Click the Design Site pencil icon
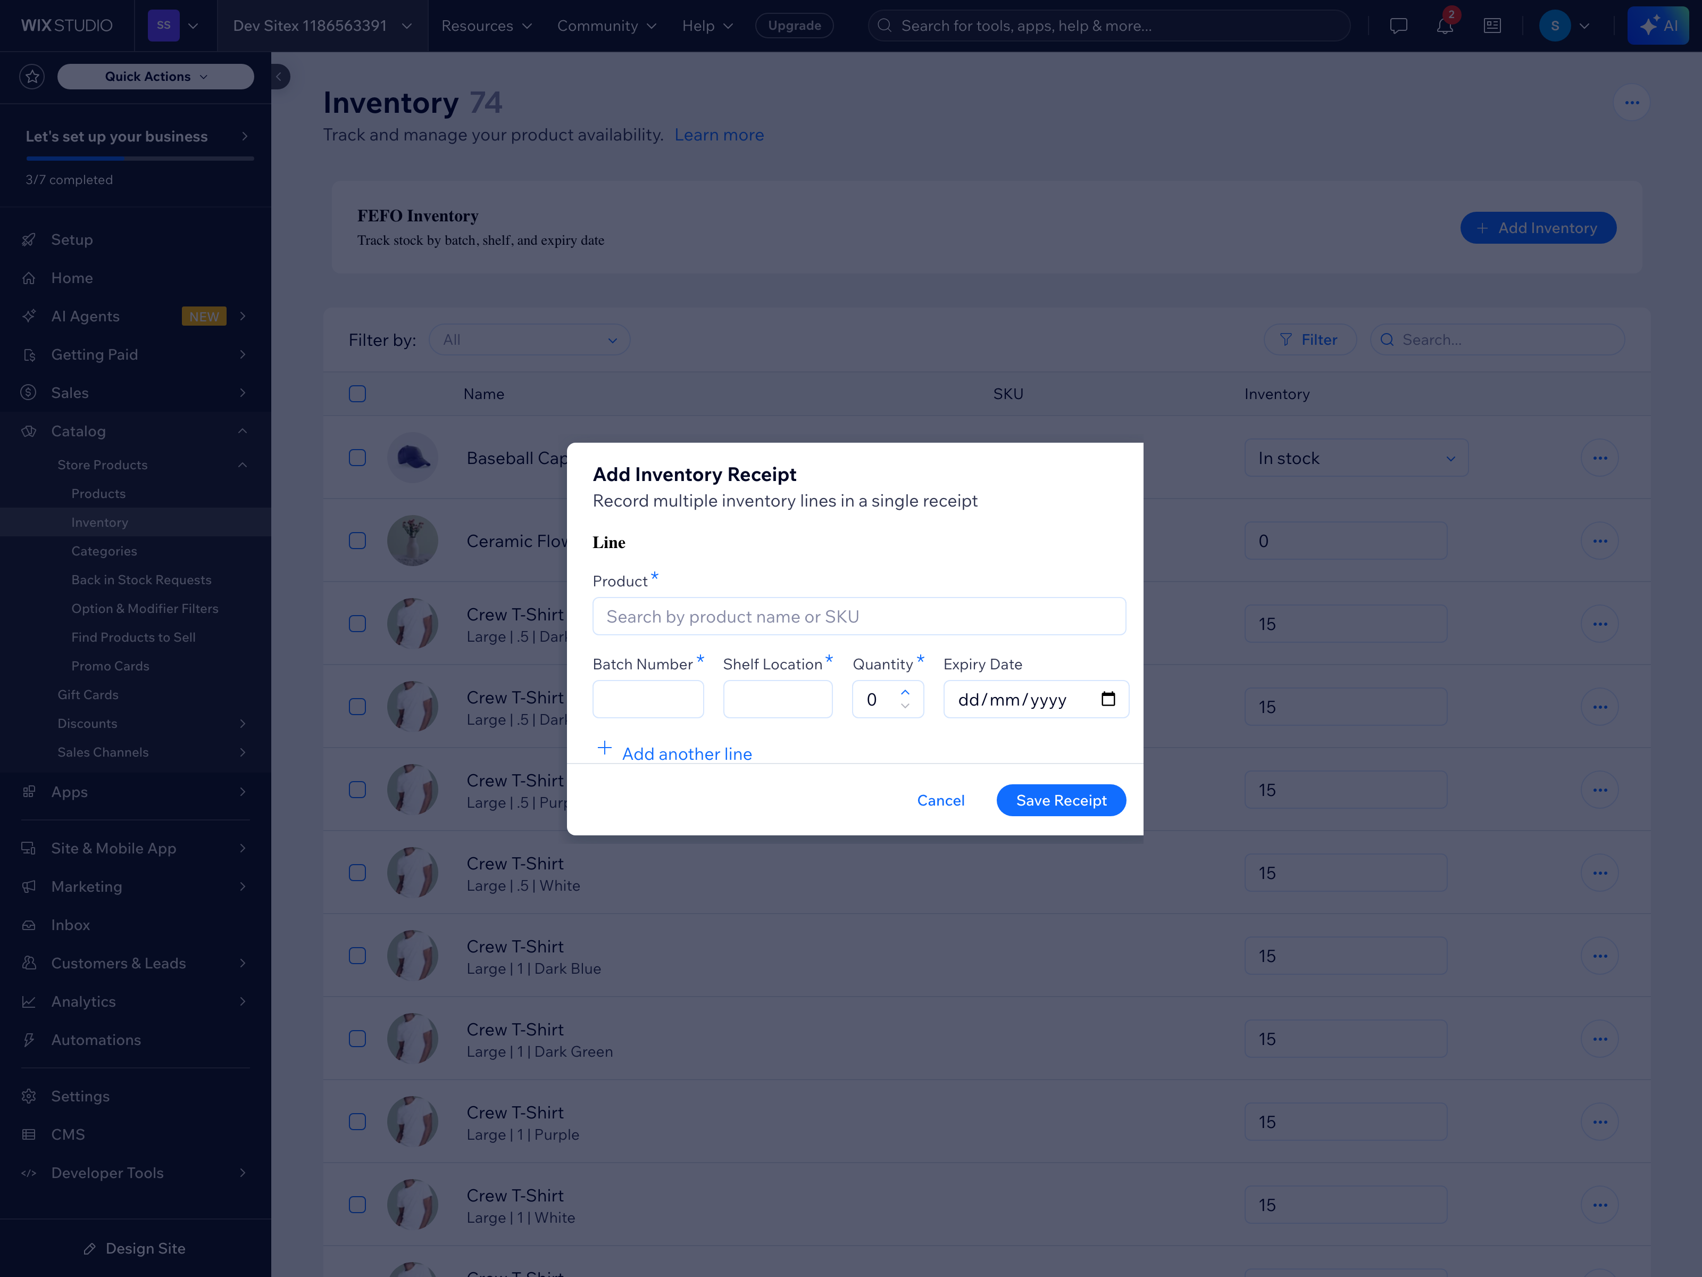 [x=90, y=1248]
